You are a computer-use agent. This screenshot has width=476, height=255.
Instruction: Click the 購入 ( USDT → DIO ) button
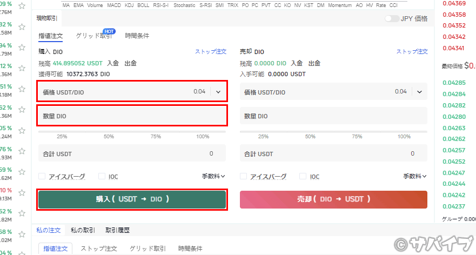pyautogui.click(x=132, y=199)
